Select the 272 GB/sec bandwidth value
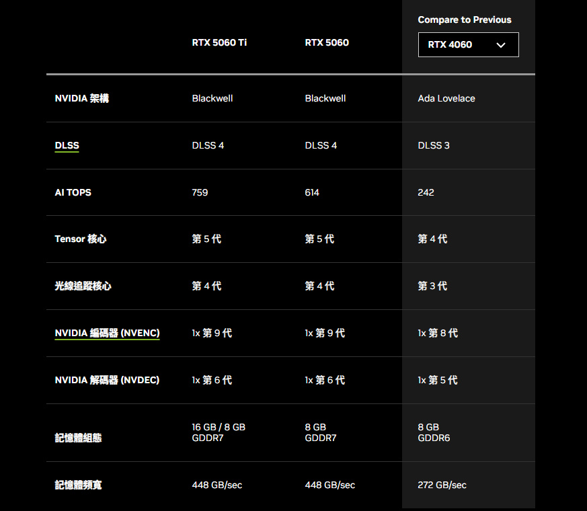The width and height of the screenshot is (587, 511). tap(442, 485)
